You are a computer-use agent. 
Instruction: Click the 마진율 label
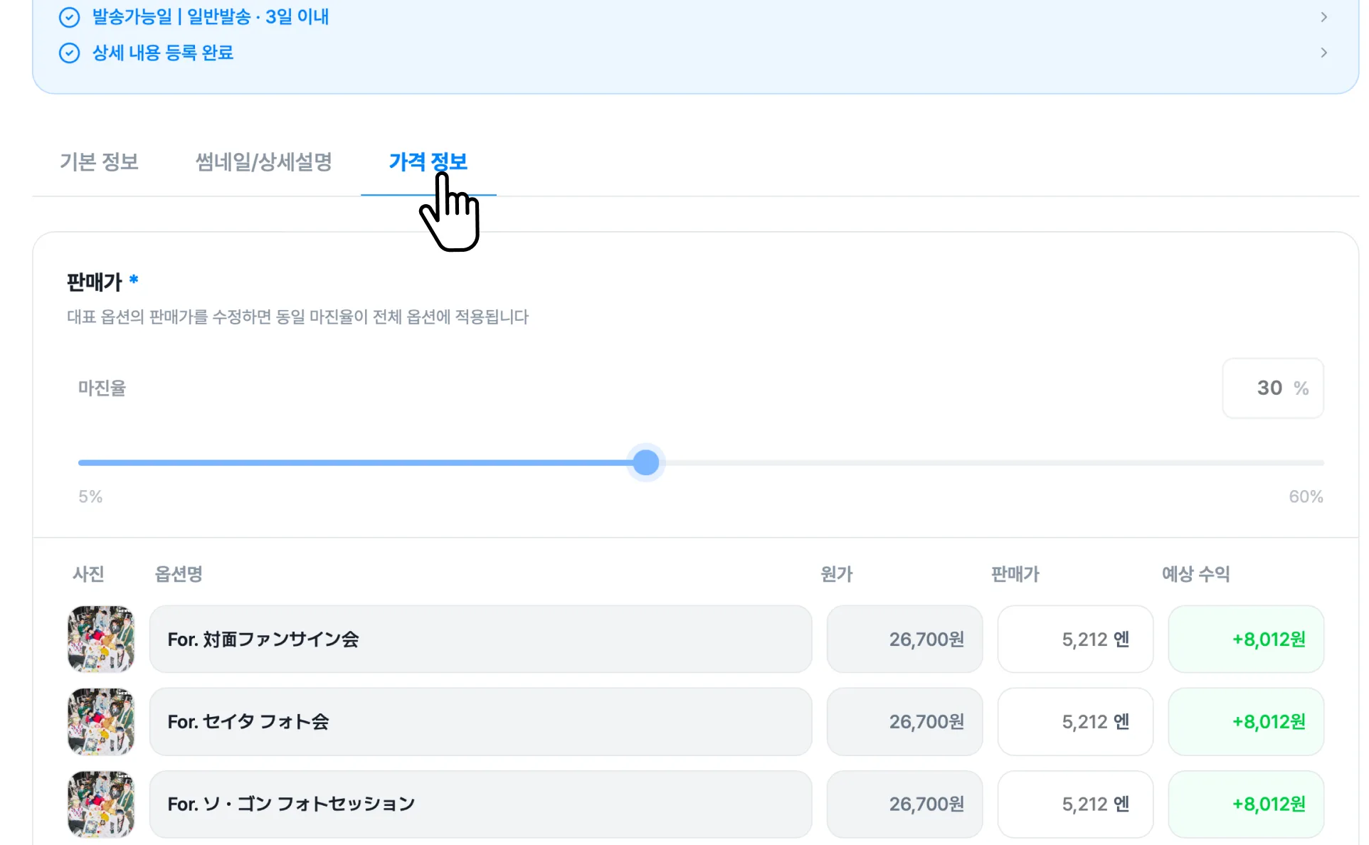point(102,388)
